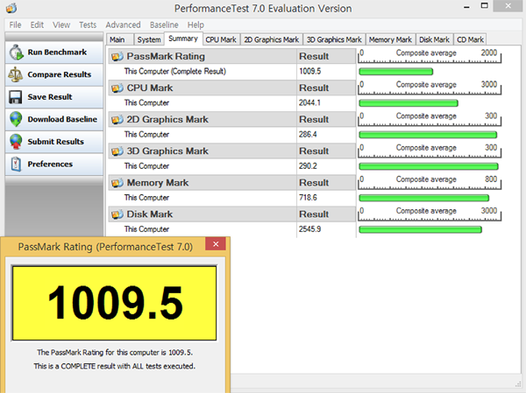The width and height of the screenshot is (526, 393).
Task: Click the 2D Graphics value 286.4
Action: pos(308,134)
